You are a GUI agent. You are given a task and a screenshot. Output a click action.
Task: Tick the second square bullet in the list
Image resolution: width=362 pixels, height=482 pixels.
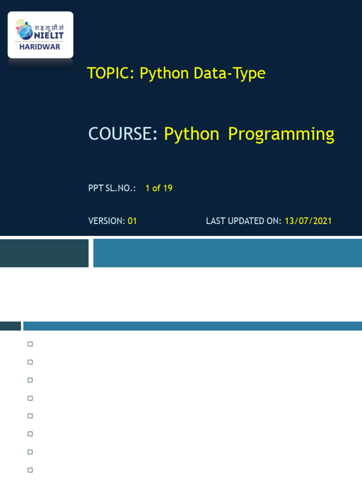(x=30, y=362)
